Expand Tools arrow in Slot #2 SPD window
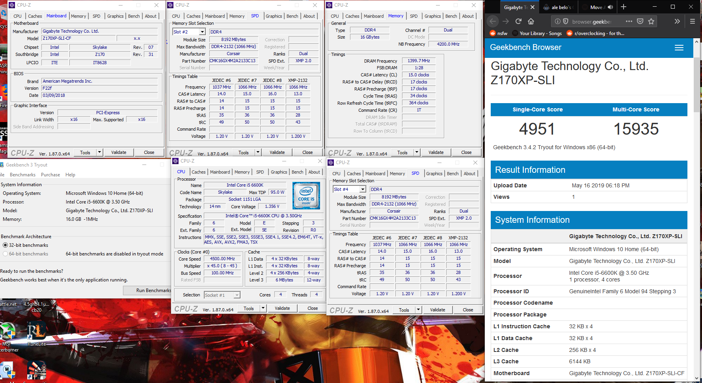Image resolution: width=702 pixels, height=383 pixels. click(x=258, y=152)
